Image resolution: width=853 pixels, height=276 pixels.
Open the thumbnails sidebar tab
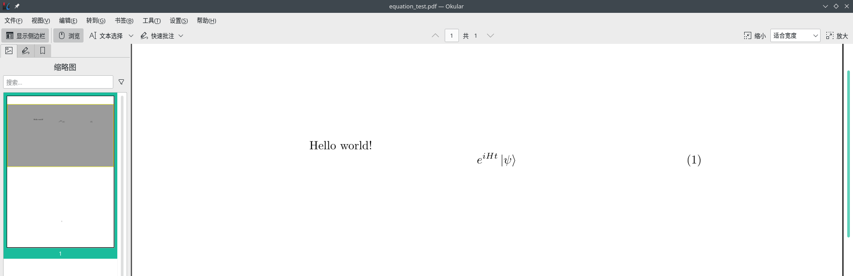pyautogui.click(x=9, y=51)
